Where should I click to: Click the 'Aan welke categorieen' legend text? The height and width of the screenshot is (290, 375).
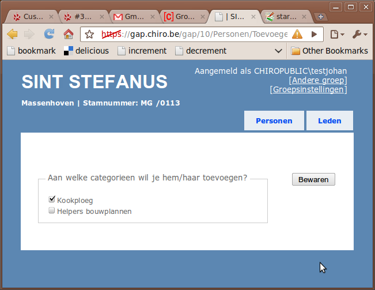(147, 178)
